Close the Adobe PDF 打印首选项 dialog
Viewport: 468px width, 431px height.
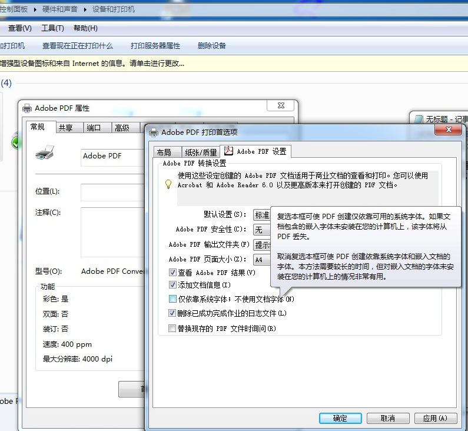[449, 130]
